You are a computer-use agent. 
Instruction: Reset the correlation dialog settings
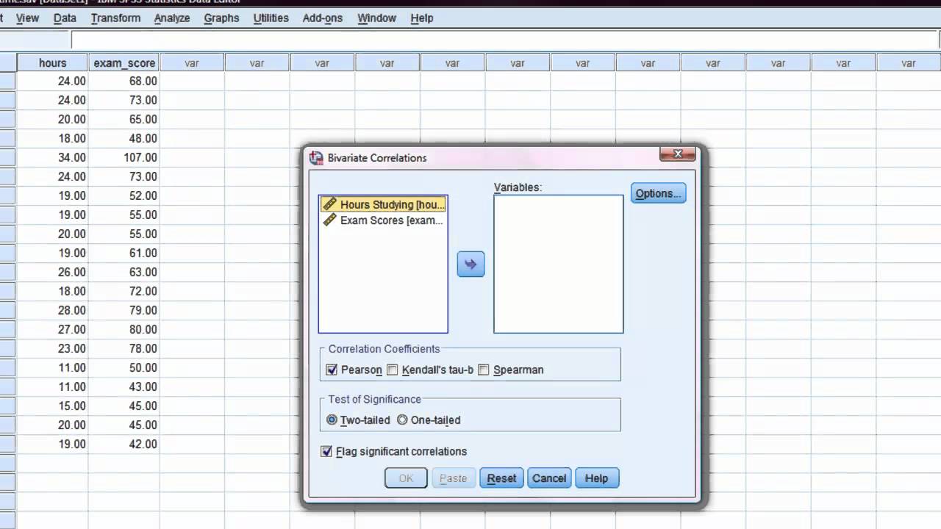pyautogui.click(x=501, y=478)
